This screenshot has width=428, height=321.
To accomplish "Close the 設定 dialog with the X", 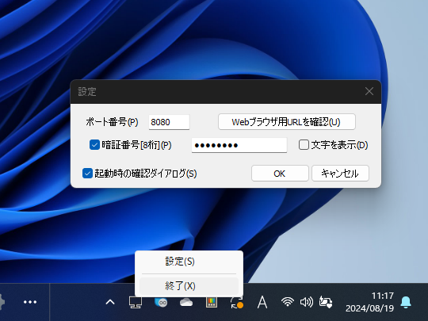I will pos(369,91).
